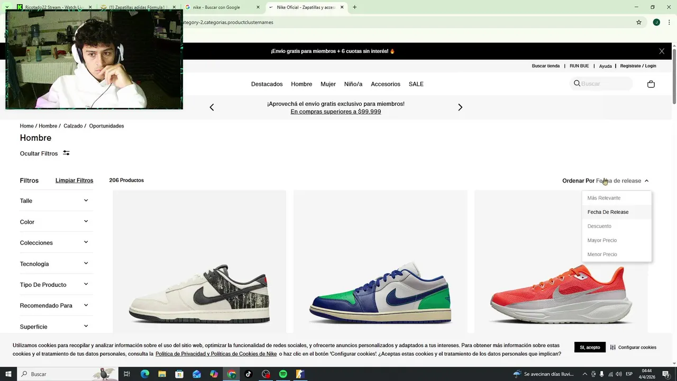This screenshot has width=677, height=381.
Task: Open the notification center icon
Action: (666, 374)
